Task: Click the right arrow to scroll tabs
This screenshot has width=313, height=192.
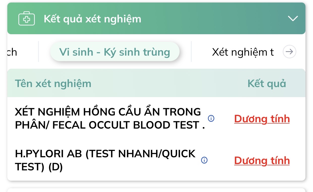Action: (x=289, y=52)
